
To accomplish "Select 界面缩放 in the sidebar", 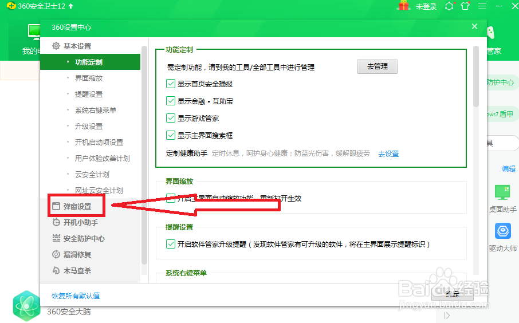I will [90, 78].
